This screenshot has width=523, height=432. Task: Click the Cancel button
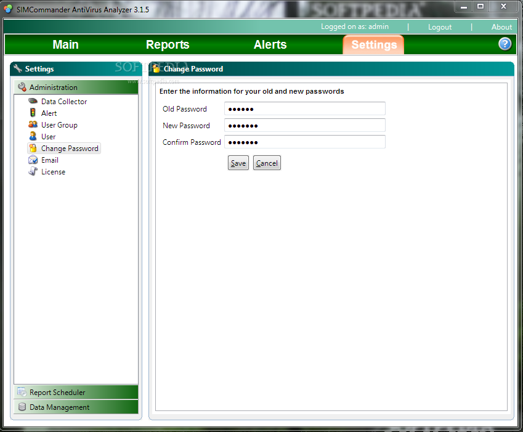coord(267,163)
